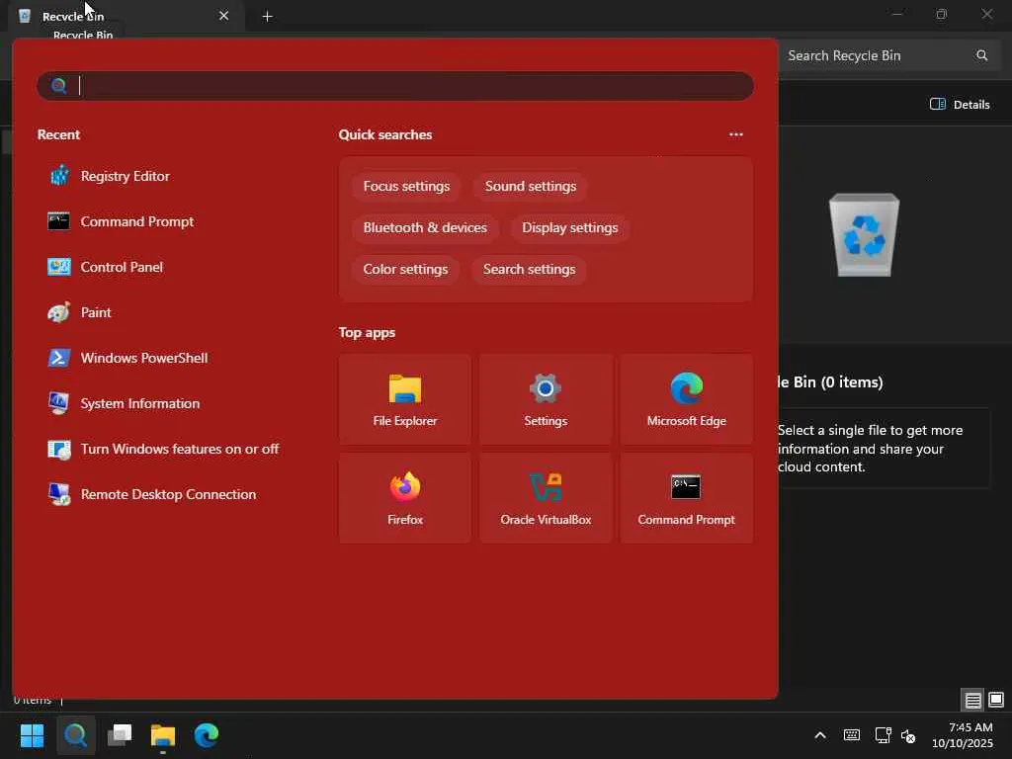This screenshot has width=1012, height=759.
Task: Click the Recycle Bin search magnifier icon
Action: pyautogui.click(x=981, y=55)
